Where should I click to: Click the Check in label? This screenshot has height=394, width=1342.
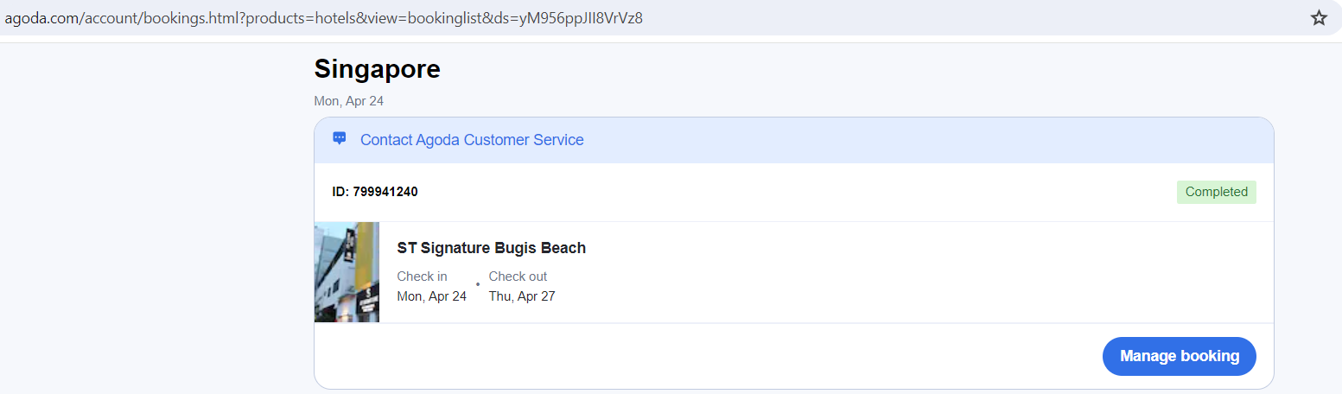(422, 276)
